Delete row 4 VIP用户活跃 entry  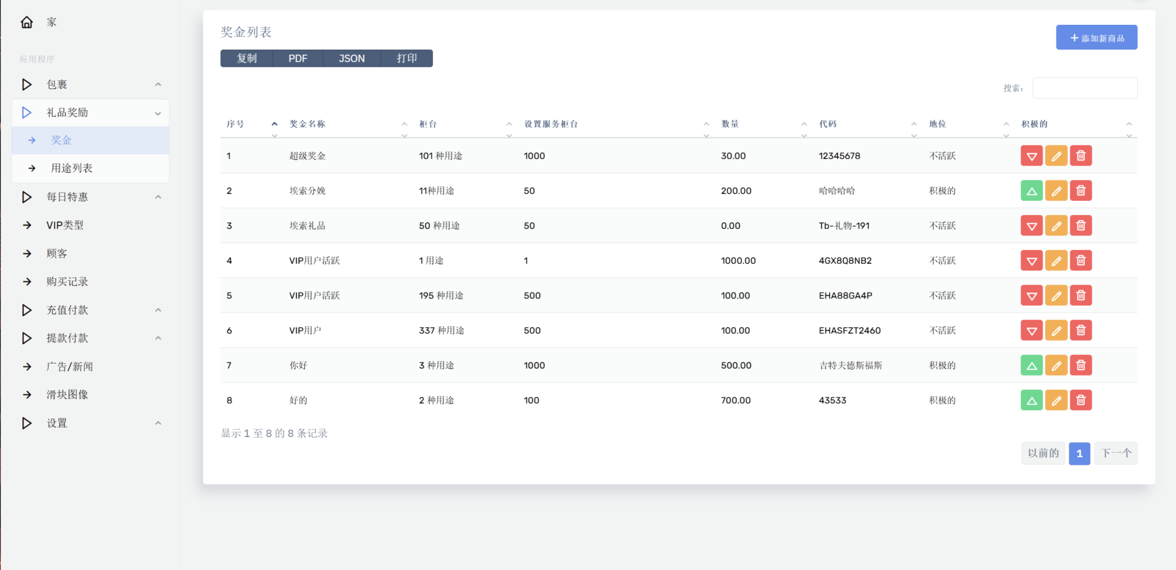point(1080,260)
